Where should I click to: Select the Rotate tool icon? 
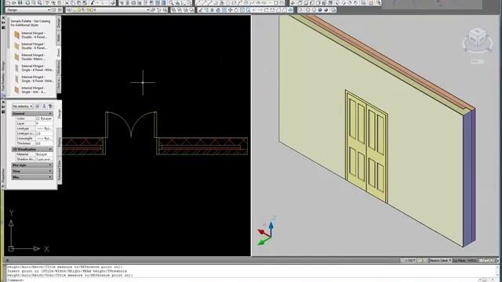click(x=236, y=10)
